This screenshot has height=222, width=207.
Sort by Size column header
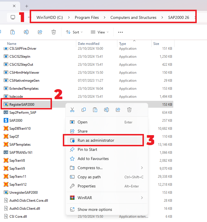(156, 44)
